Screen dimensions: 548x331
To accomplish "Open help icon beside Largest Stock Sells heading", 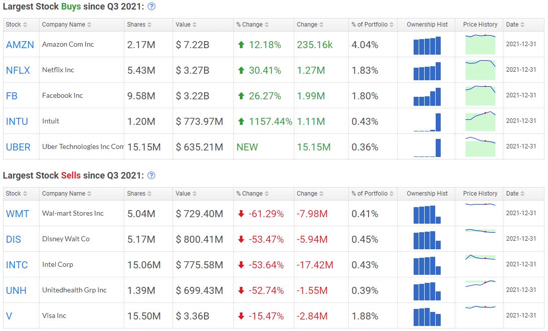I will [x=151, y=176].
